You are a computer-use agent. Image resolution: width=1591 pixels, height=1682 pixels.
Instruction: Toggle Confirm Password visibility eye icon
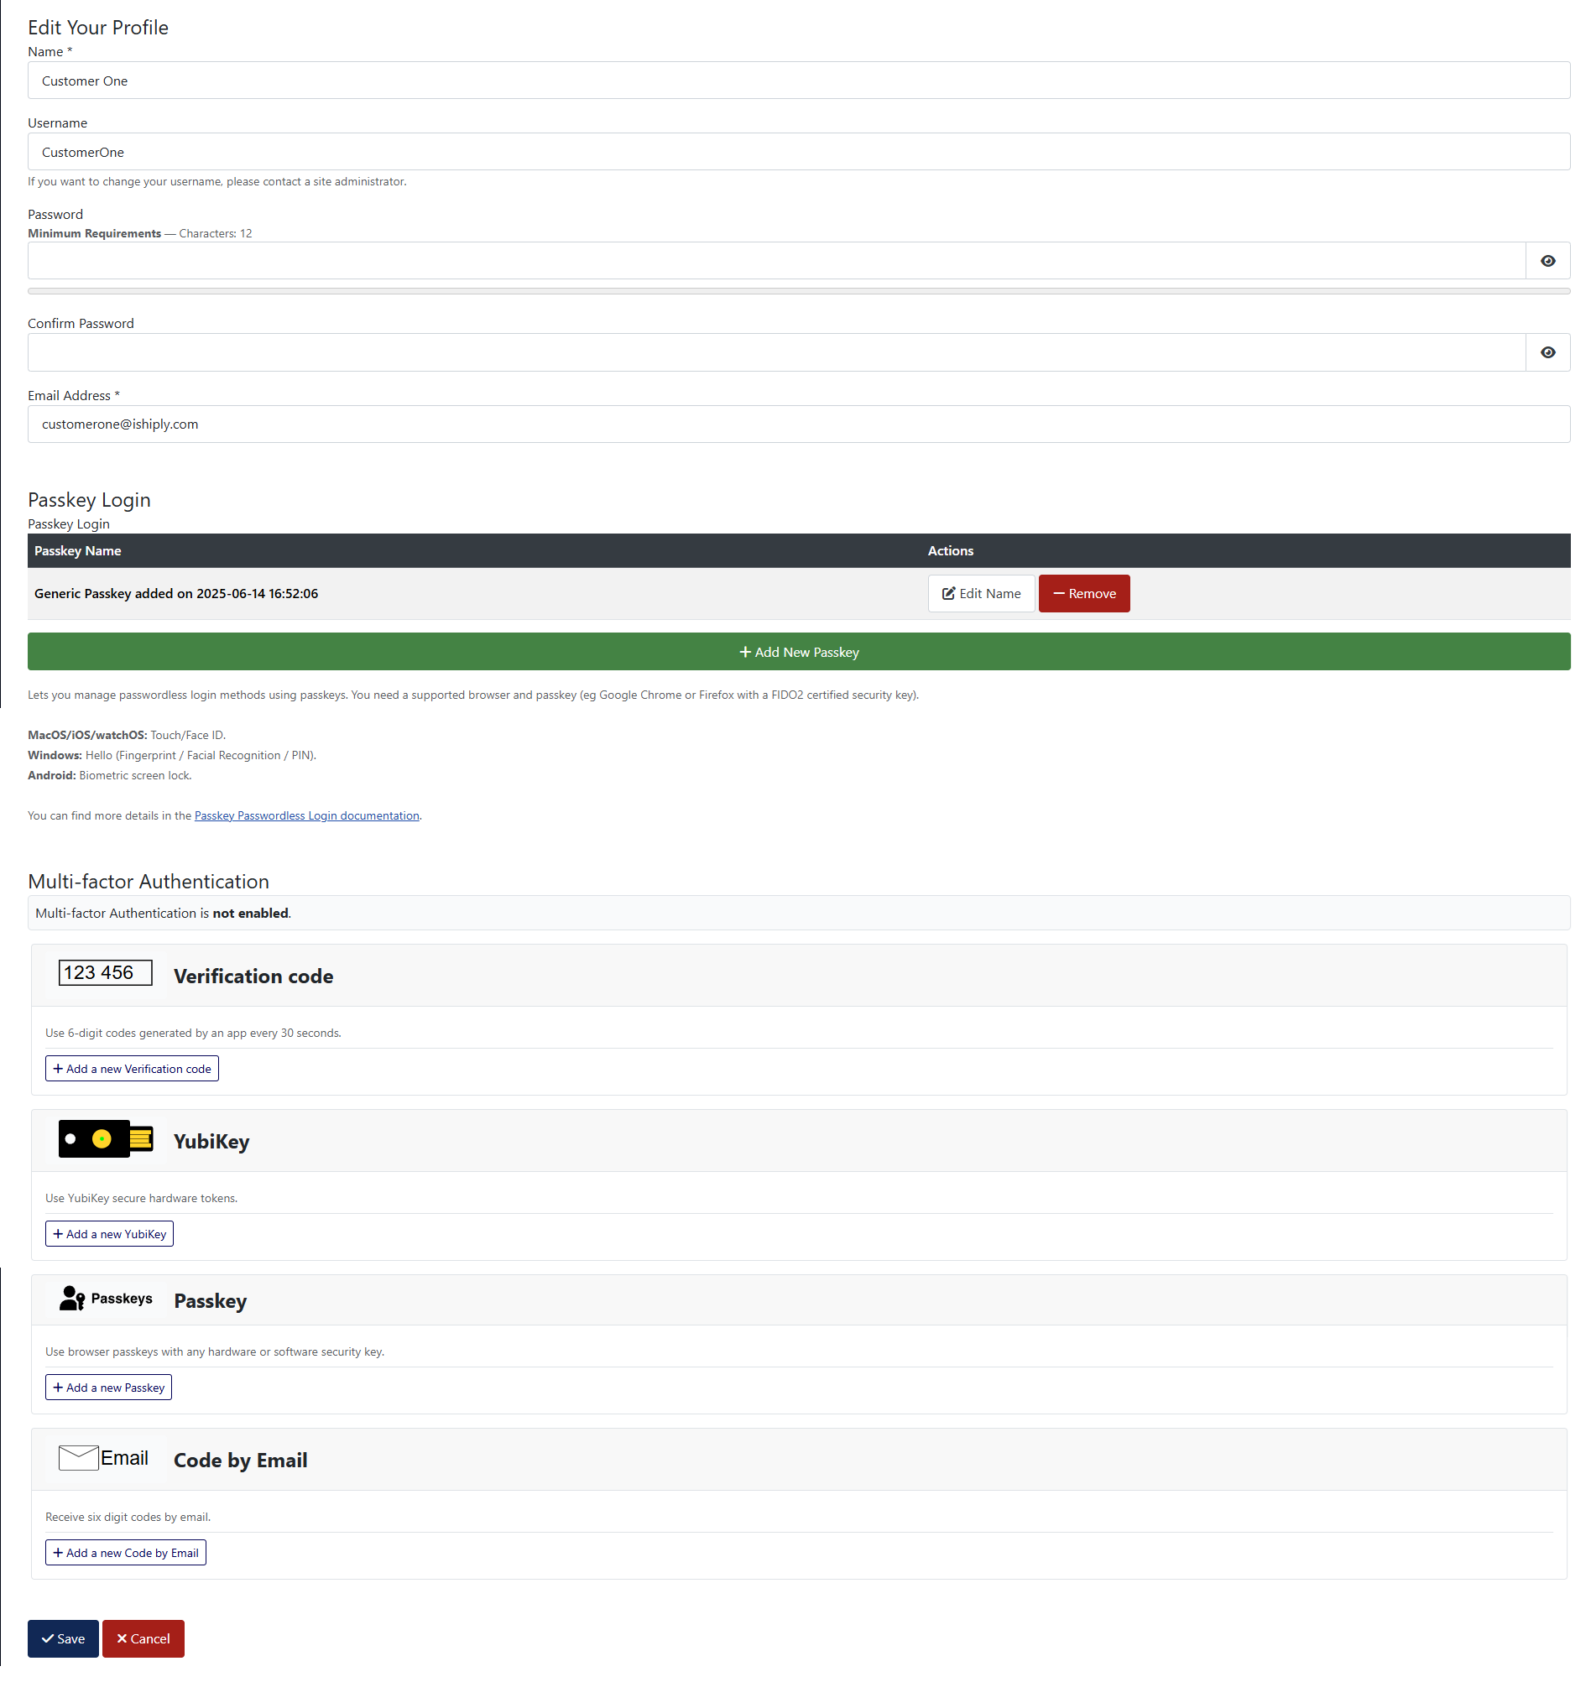click(1547, 352)
